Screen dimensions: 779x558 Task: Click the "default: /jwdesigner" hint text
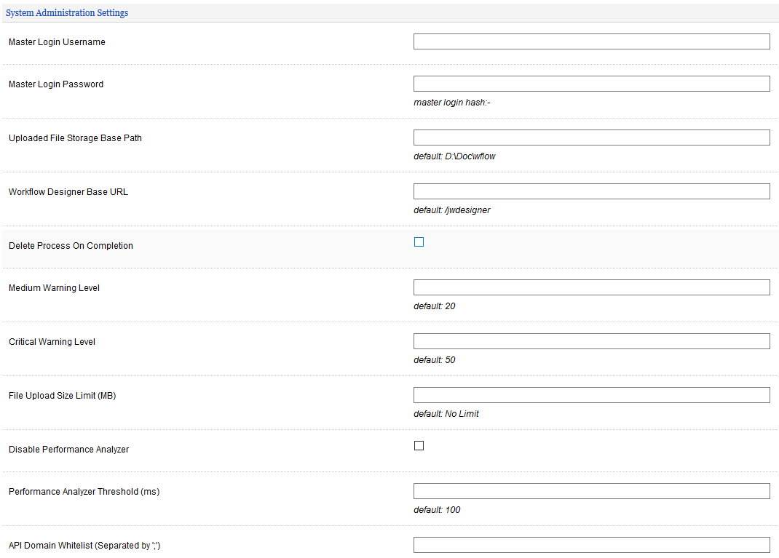click(451, 210)
